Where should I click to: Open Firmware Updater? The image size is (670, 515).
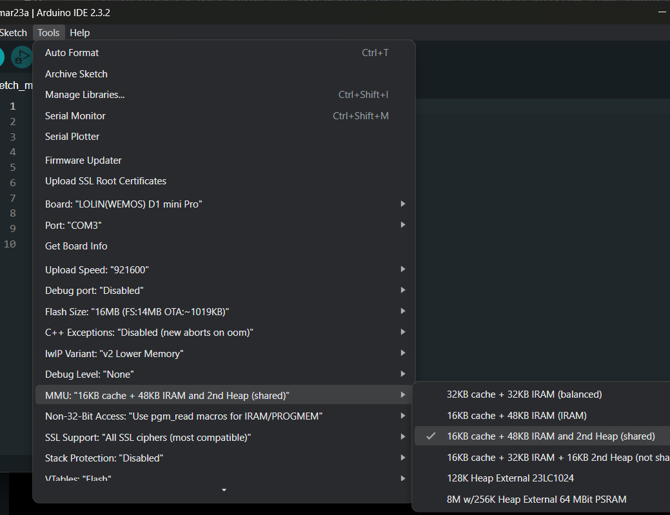click(x=224, y=160)
